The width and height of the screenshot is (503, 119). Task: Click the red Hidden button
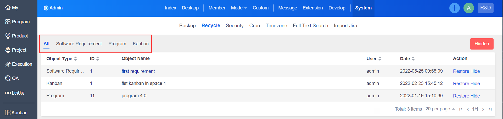[482, 44]
